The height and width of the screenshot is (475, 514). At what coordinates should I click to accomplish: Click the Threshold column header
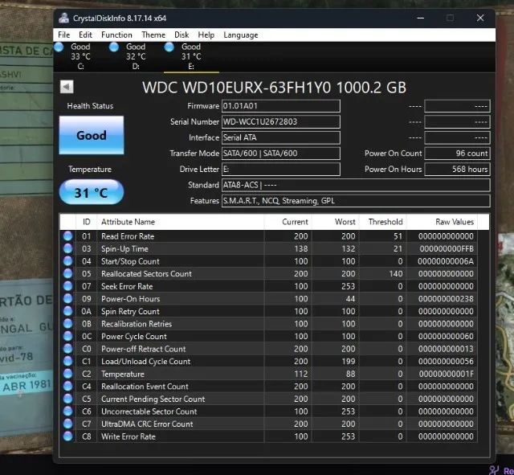coord(383,222)
